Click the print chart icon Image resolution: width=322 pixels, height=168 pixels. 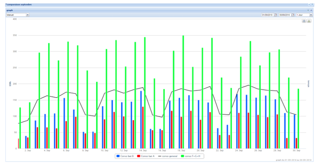pos(304,21)
